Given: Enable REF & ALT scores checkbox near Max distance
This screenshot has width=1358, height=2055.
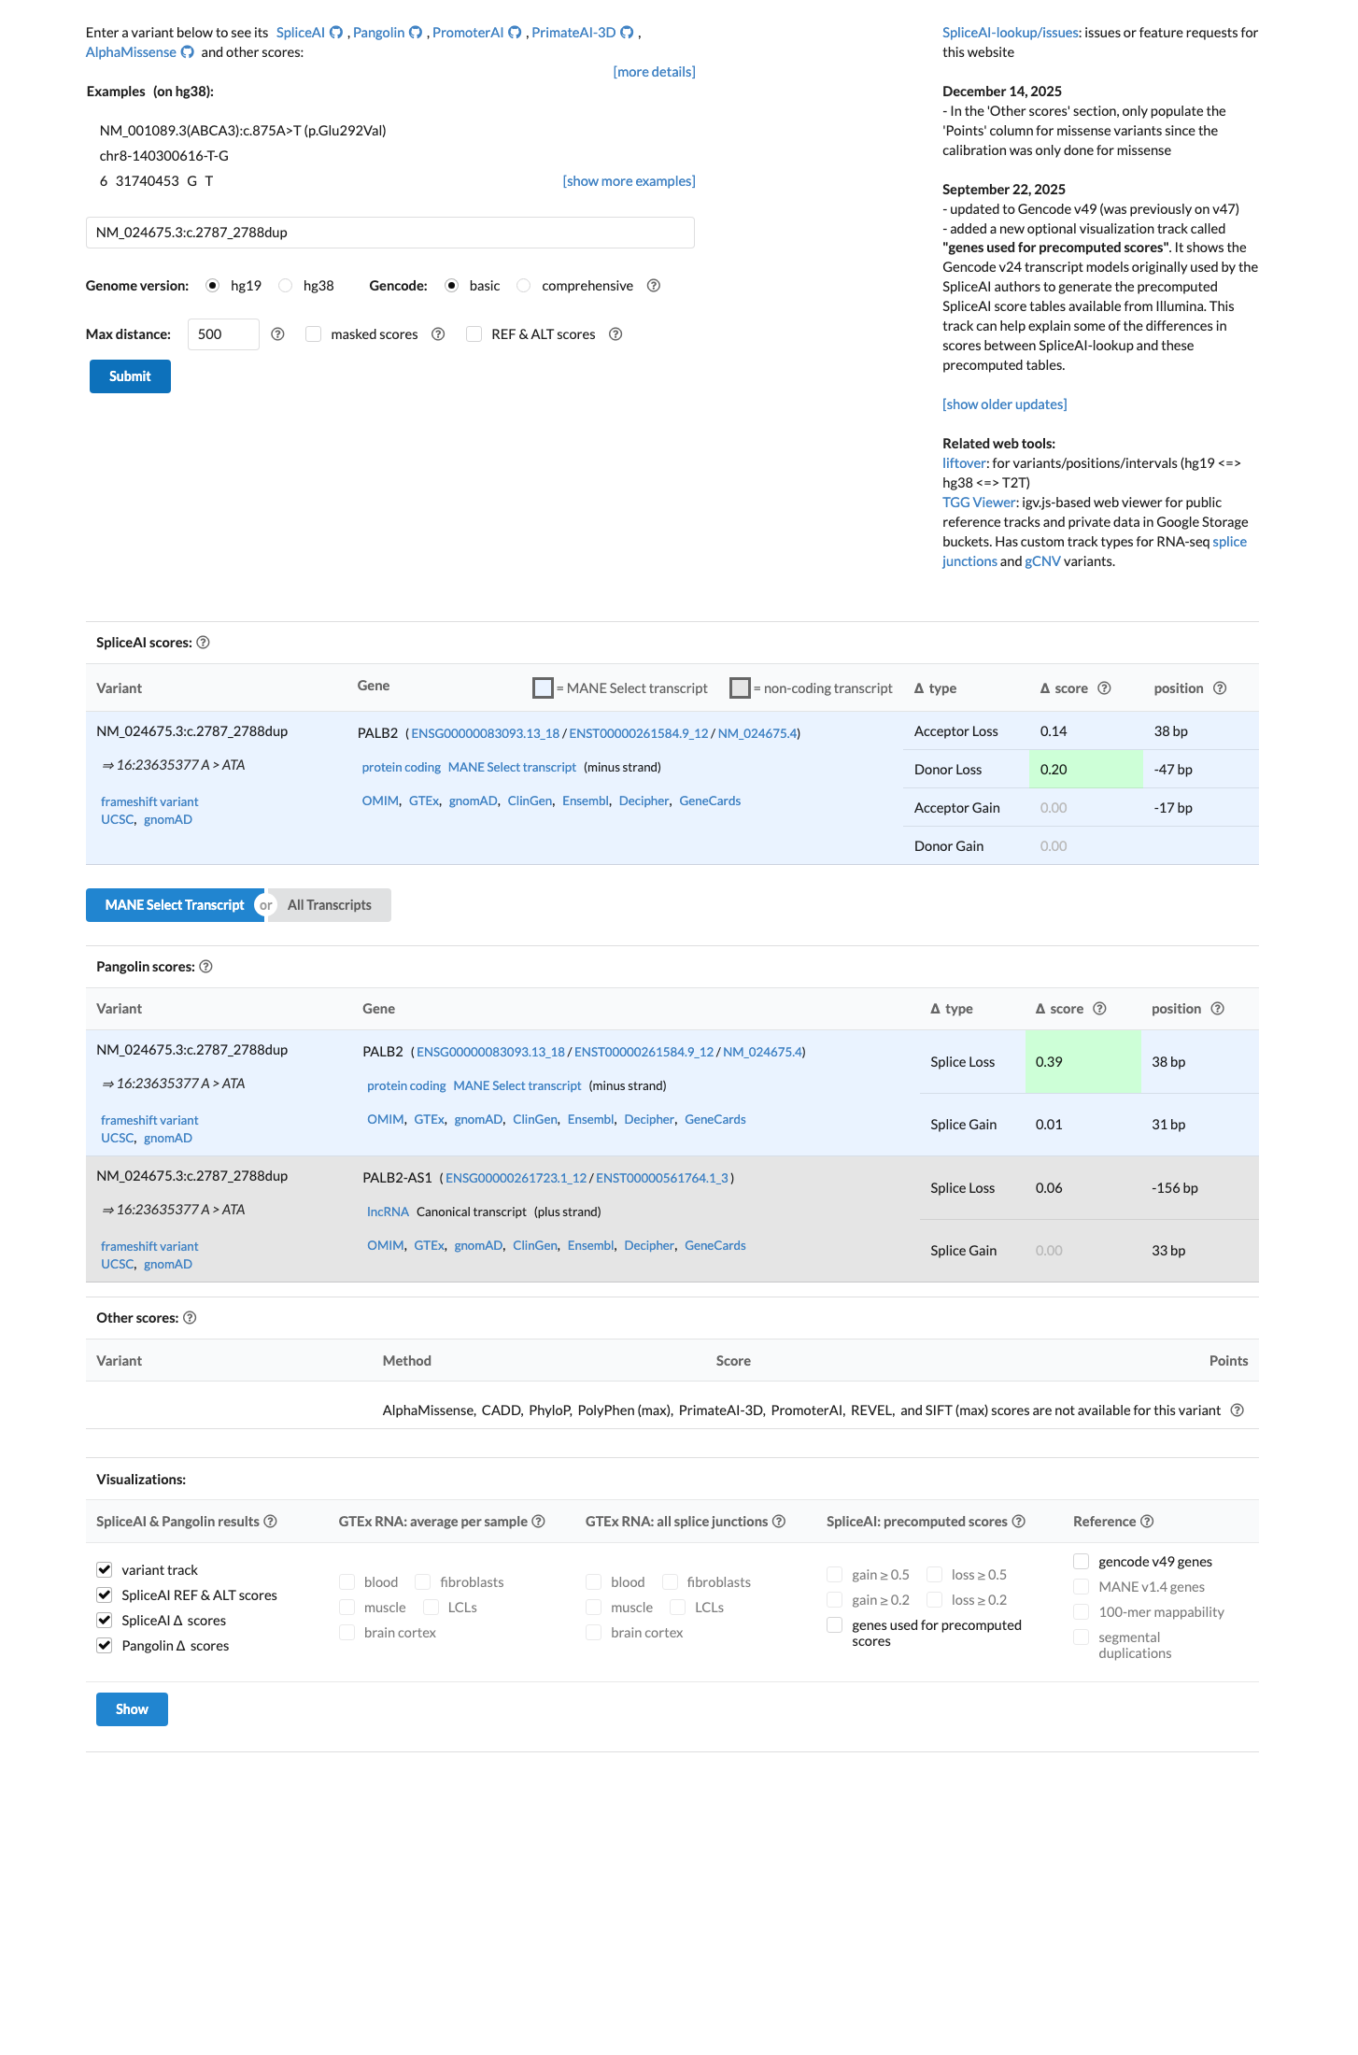Looking at the screenshot, I should pos(474,334).
